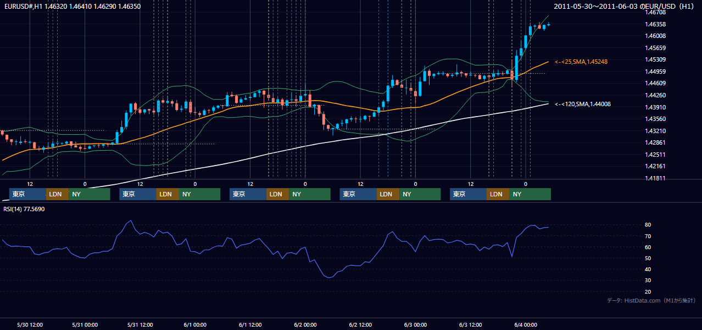This screenshot has height=330, width=702.
Task: Click the データ: HistData.com source credit
Action: click(x=651, y=300)
